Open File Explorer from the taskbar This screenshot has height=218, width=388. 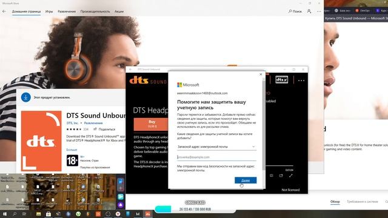(x=38, y=214)
